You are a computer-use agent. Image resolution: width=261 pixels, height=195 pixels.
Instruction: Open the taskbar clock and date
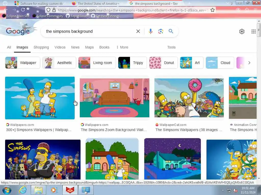tap(248, 190)
